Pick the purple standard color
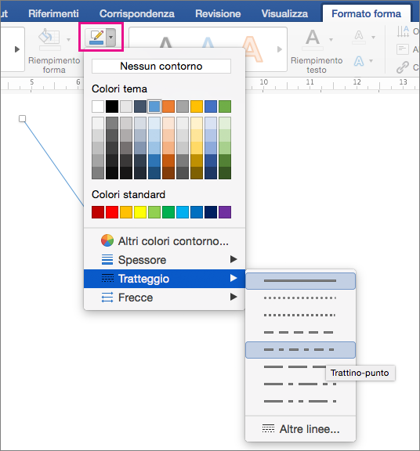This screenshot has width=420, height=451. [x=225, y=212]
